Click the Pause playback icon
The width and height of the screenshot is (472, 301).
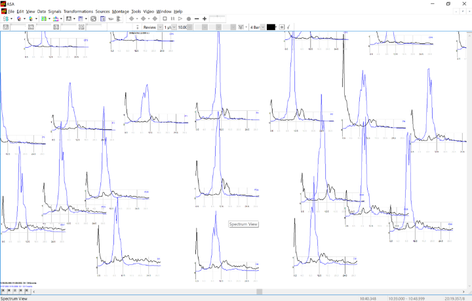point(172,19)
